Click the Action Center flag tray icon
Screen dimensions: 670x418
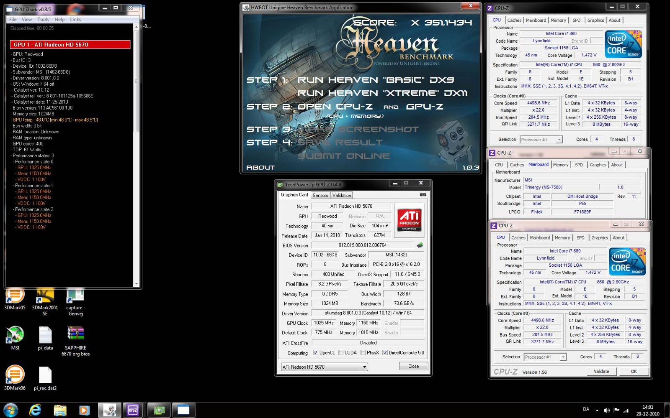point(616,410)
